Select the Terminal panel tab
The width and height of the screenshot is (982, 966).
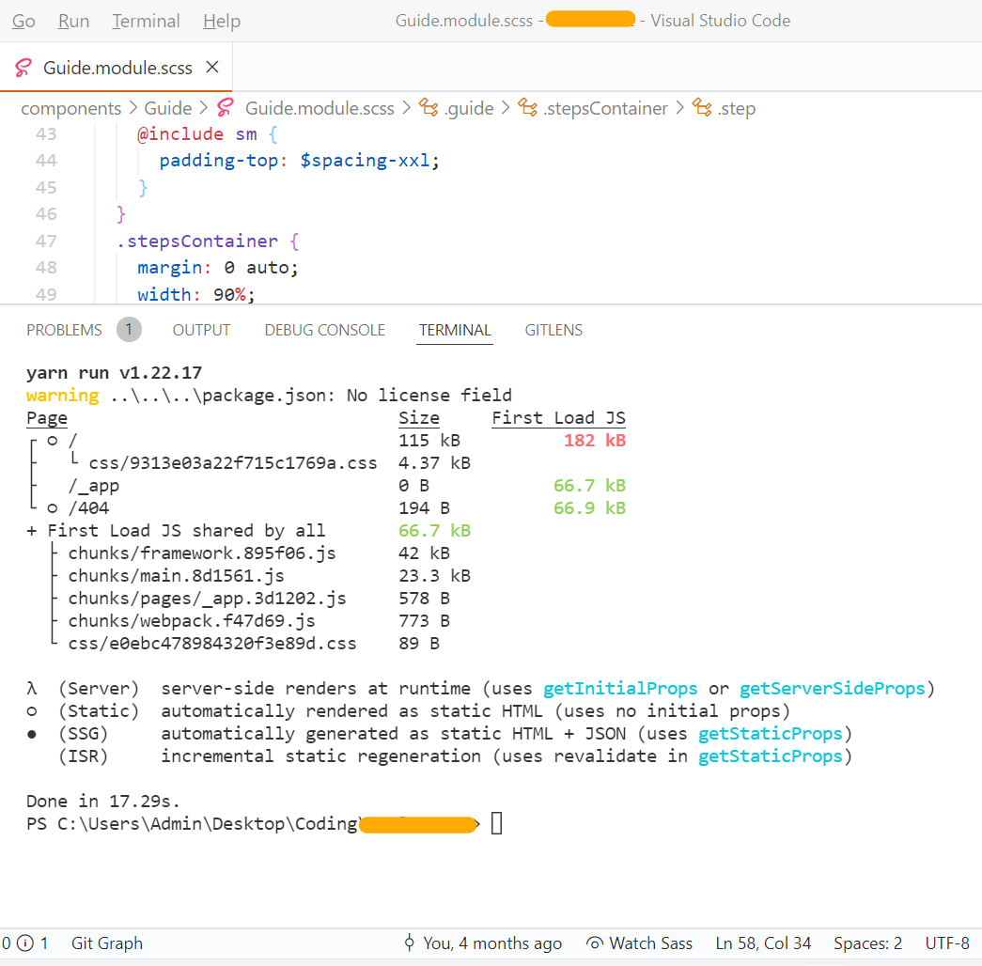pyautogui.click(x=455, y=330)
